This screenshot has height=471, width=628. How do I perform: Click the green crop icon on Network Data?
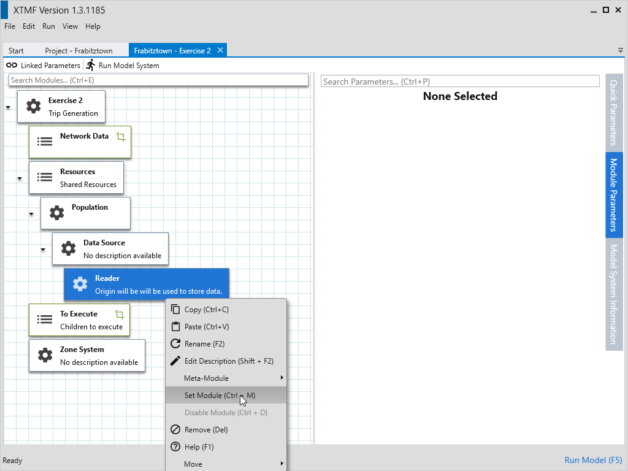pyautogui.click(x=121, y=137)
